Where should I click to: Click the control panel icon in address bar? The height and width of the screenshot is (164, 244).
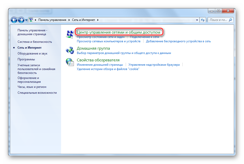[x=31, y=20]
